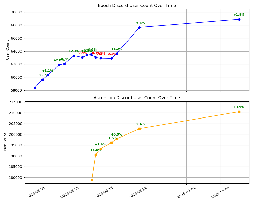Click the red -0.4% annotation
This screenshot has width=253, height=203.
pyautogui.click(x=82, y=53)
